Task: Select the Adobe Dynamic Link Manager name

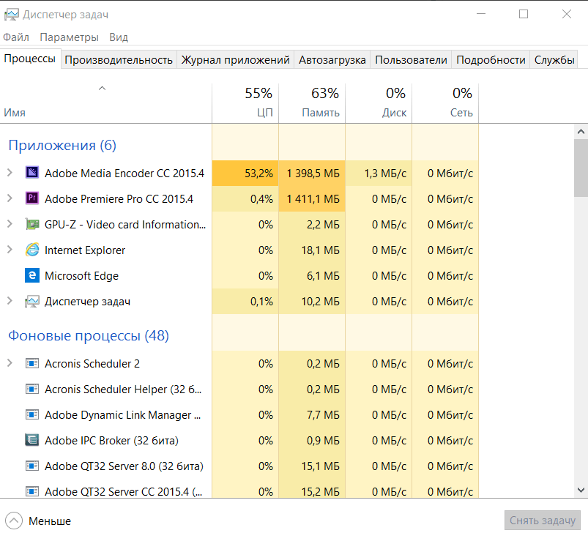Action: coord(122,415)
